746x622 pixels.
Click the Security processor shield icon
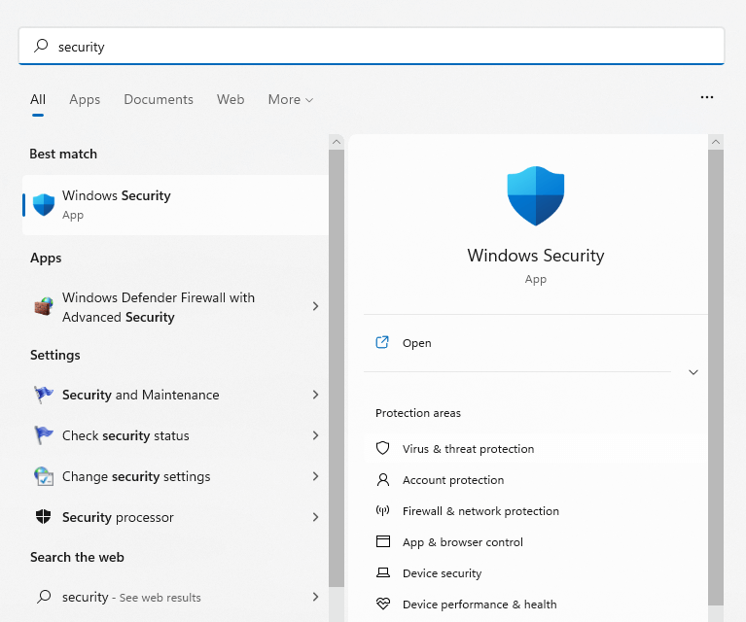click(43, 518)
